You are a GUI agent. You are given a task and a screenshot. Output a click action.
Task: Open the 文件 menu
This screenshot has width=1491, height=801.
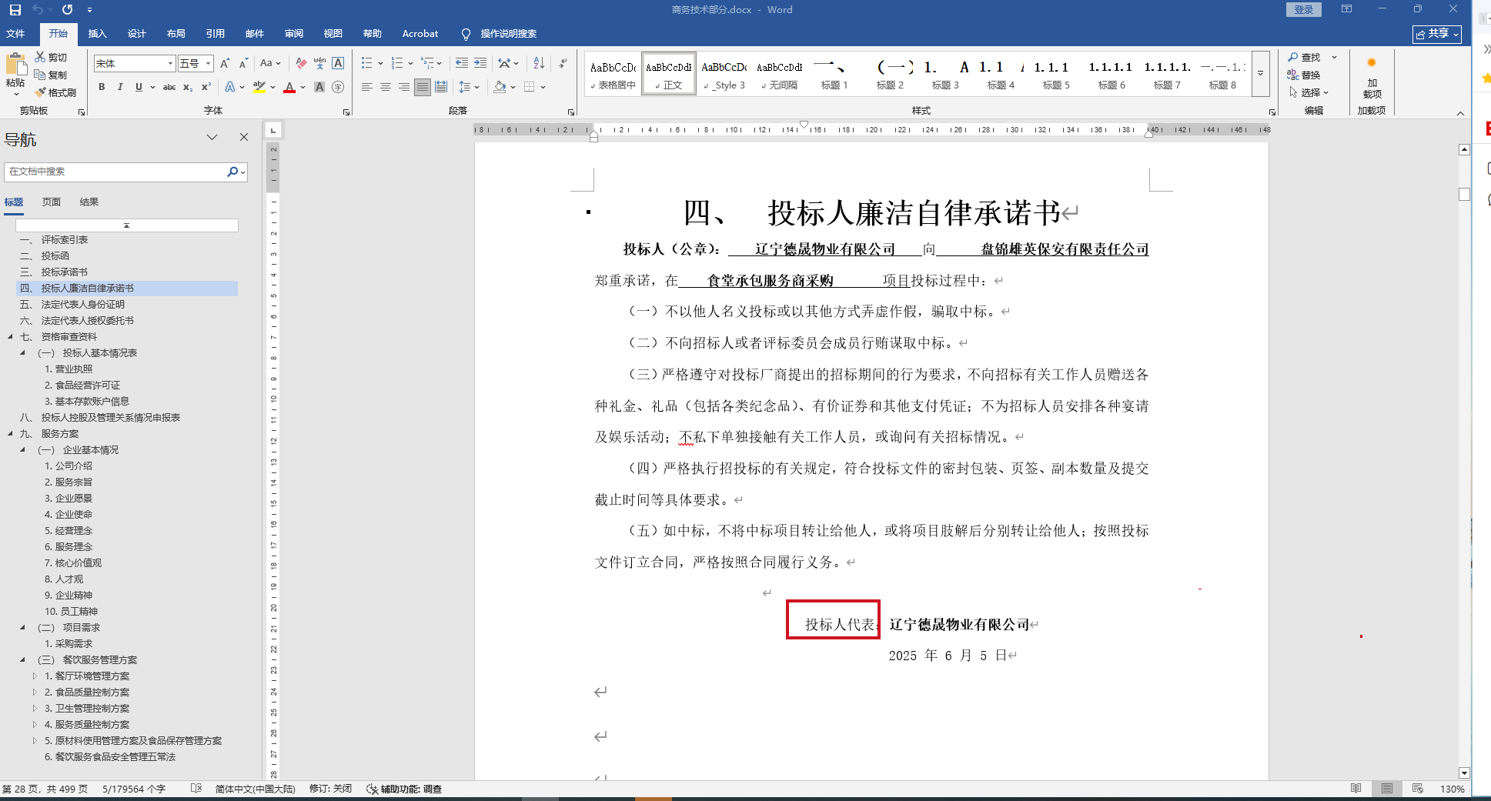pyautogui.click(x=15, y=33)
